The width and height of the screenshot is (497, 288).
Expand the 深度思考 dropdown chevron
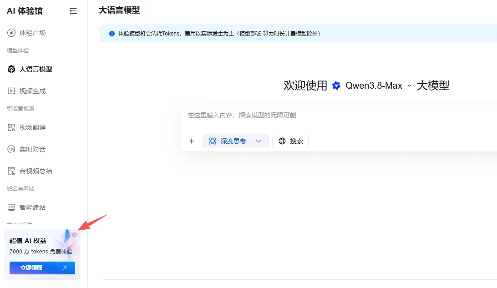click(x=259, y=141)
